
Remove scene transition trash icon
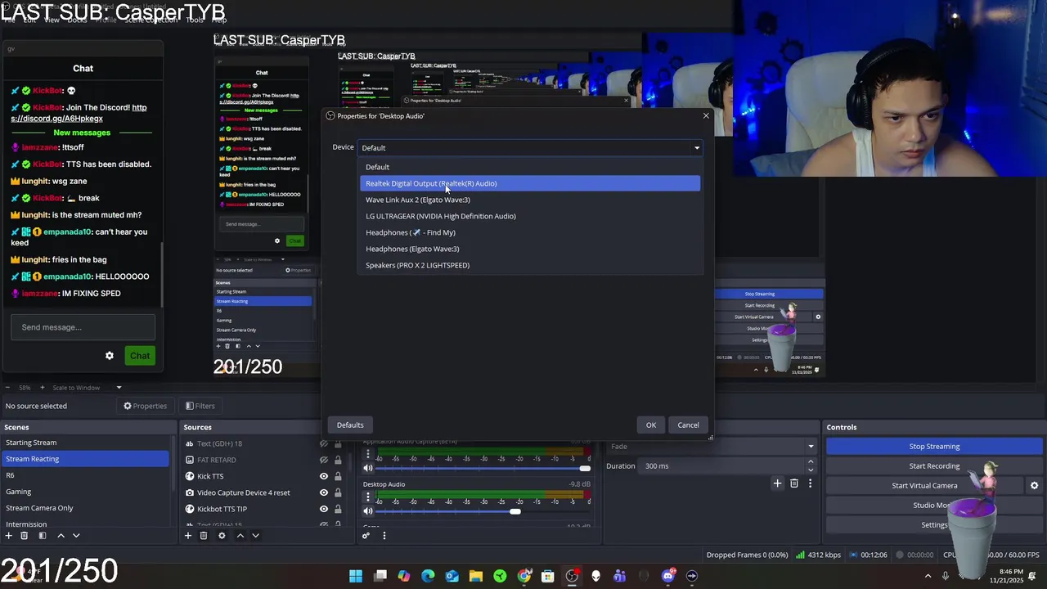pos(794,483)
